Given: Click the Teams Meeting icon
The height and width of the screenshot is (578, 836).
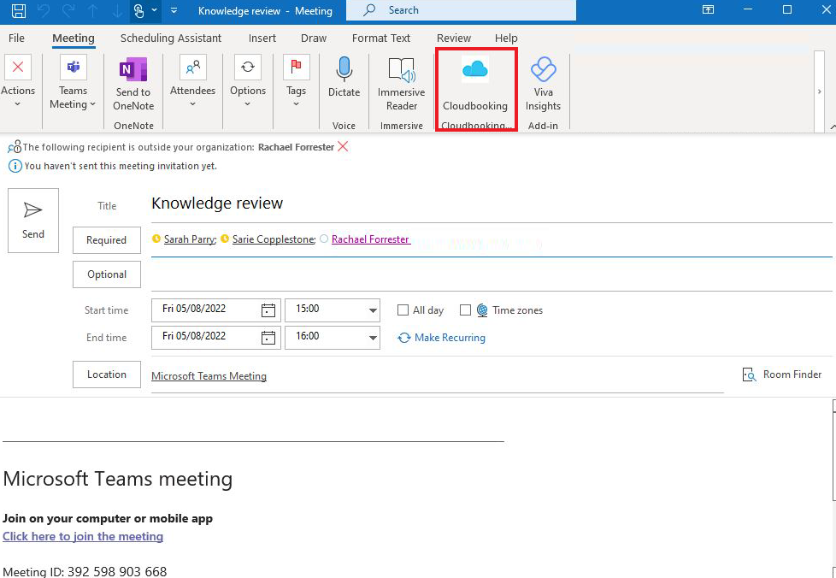Looking at the screenshot, I should 73,68.
